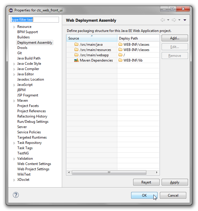Screen dimensions: 198x211
Task: Select the Maven Dependencies library icon
Action: point(76,60)
